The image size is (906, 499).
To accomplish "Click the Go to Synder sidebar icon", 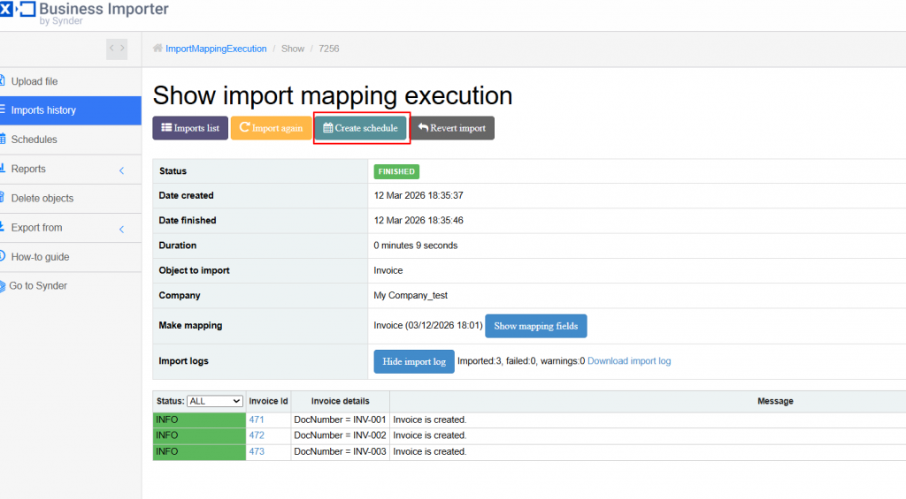I will pyautogui.click(x=3, y=286).
